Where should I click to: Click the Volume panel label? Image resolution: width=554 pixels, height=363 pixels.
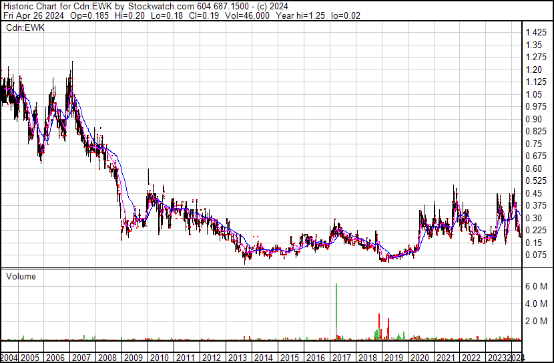click(x=21, y=276)
